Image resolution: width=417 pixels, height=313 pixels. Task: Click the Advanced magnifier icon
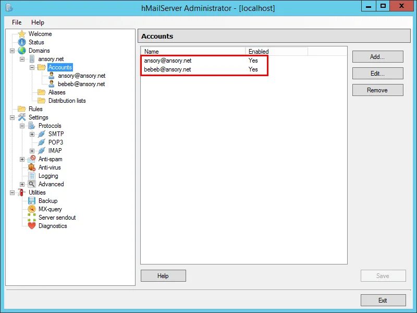coord(32,184)
